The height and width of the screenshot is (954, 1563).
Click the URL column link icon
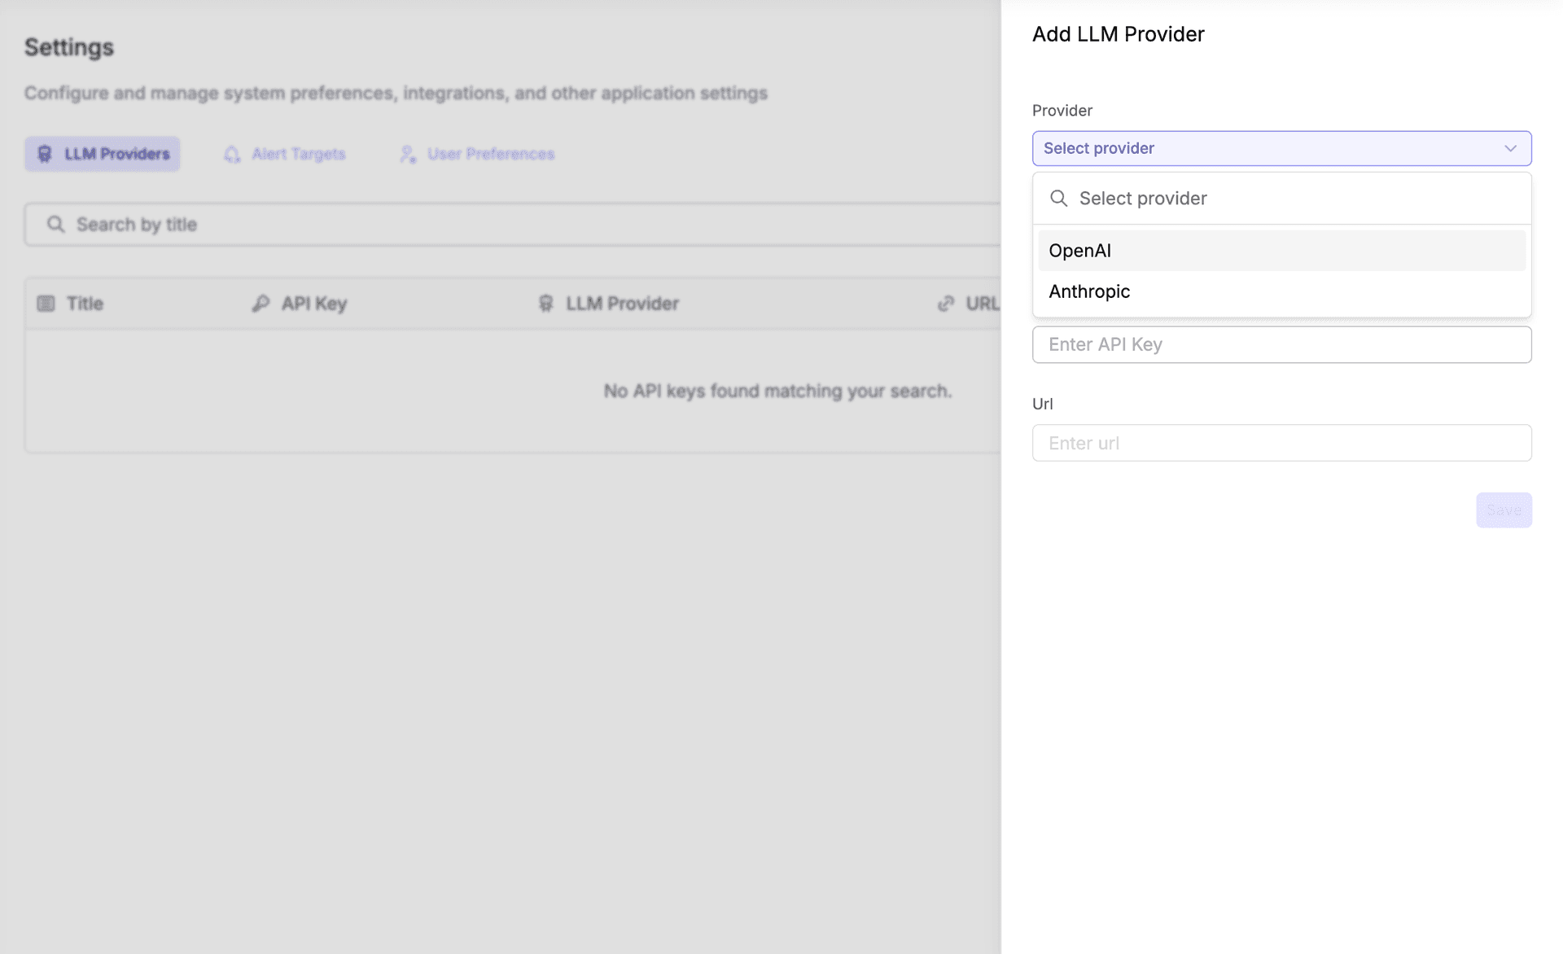(x=945, y=304)
